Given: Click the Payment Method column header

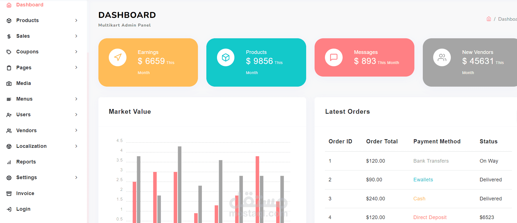Looking at the screenshot, I should (x=437, y=141).
